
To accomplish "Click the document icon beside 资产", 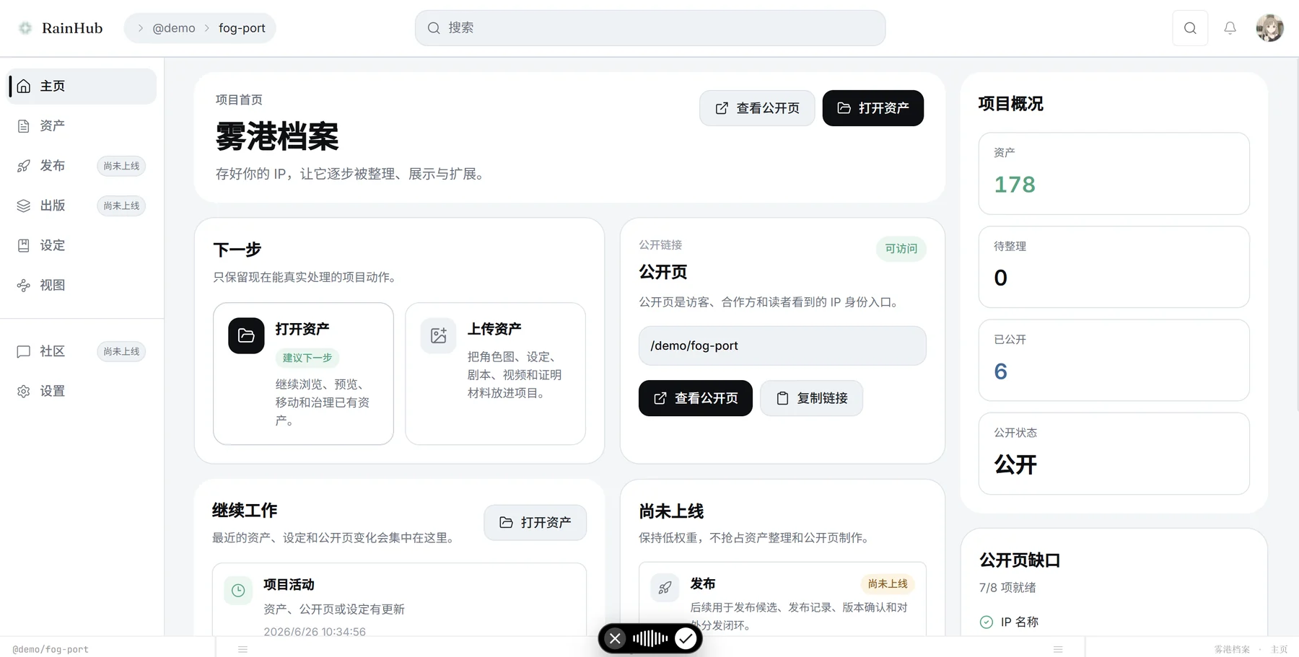I will point(24,126).
